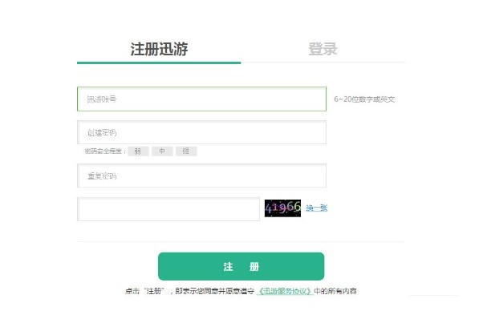Click the green 注册 button
The height and width of the screenshot is (311, 479).
tap(241, 266)
